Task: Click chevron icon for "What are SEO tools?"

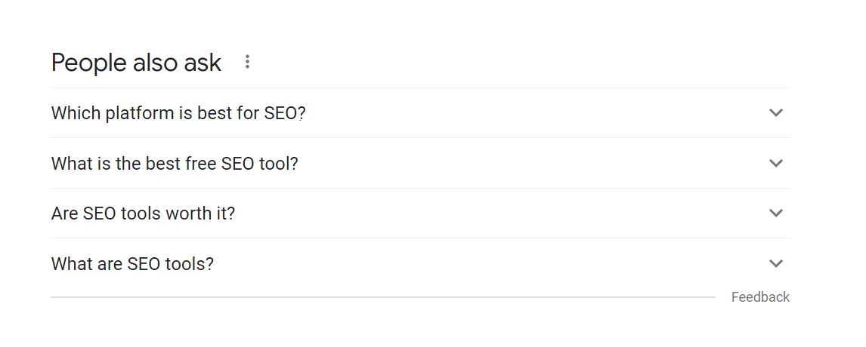Action: [775, 264]
